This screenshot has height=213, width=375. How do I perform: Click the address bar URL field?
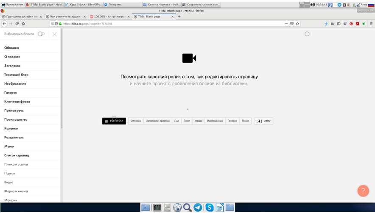point(170,24)
